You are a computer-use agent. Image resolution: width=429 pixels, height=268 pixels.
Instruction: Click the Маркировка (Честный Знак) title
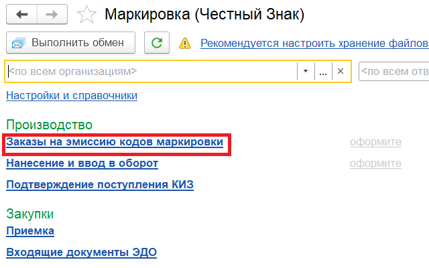pos(204,14)
